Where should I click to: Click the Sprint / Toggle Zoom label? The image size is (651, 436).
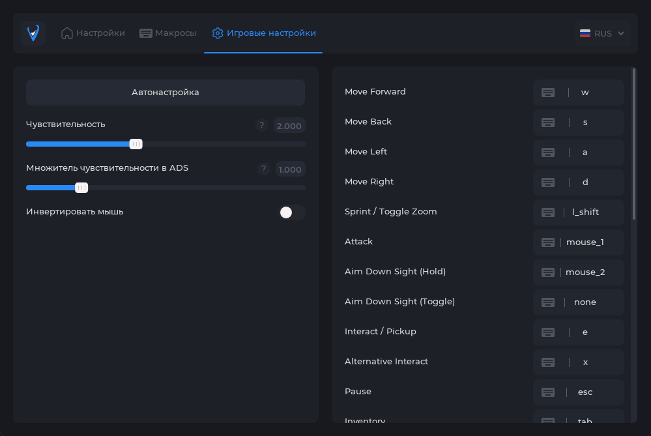coord(391,211)
